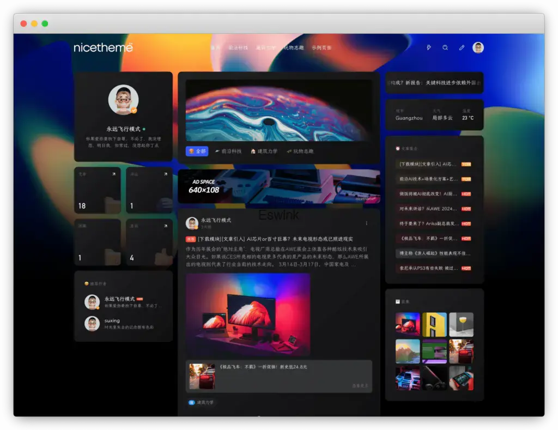Click the lightning icon in header
This screenshot has height=430, width=558.
429,48
